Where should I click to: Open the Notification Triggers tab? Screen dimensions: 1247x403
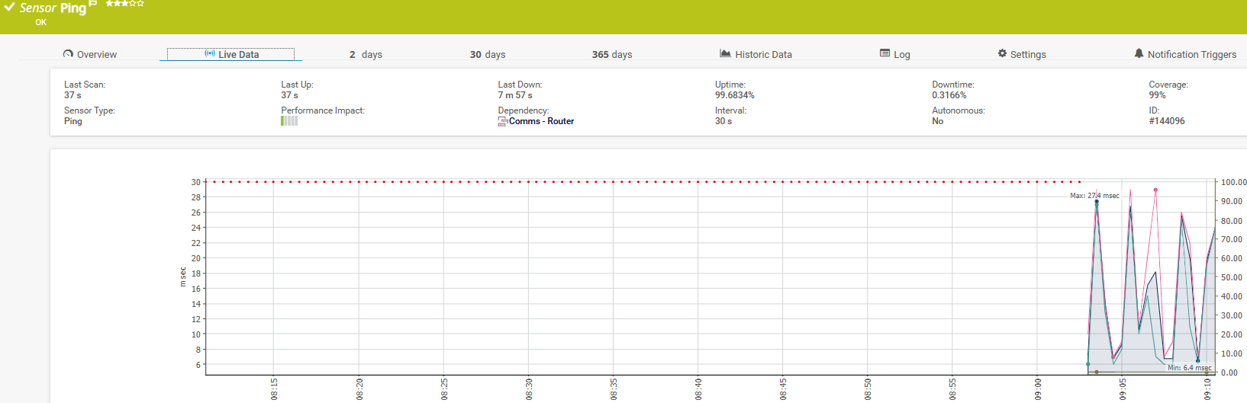click(1191, 55)
